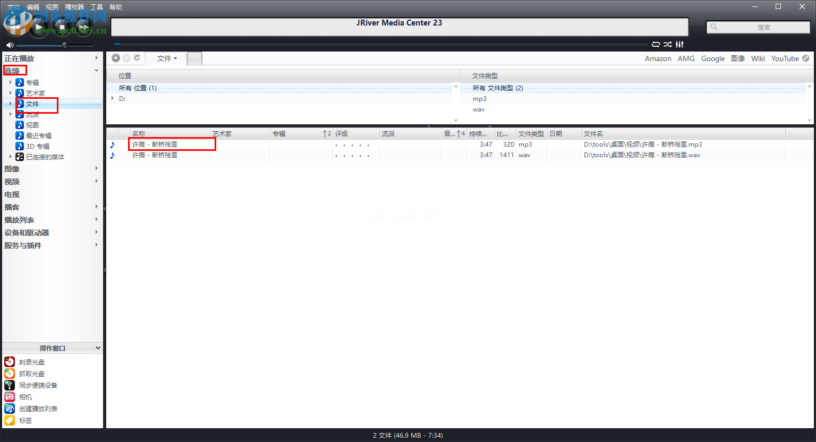816x442 pixels.
Task: Sort by the 文件类型 column header
Action: (x=531, y=133)
